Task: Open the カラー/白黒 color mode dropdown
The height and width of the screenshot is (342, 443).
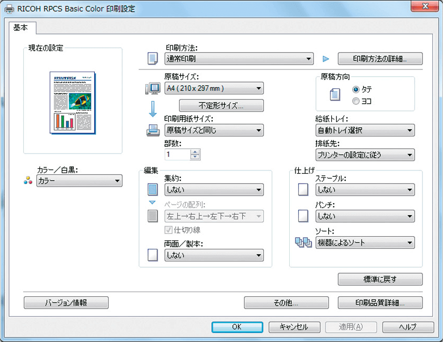Action: pyautogui.click(x=79, y=182)
